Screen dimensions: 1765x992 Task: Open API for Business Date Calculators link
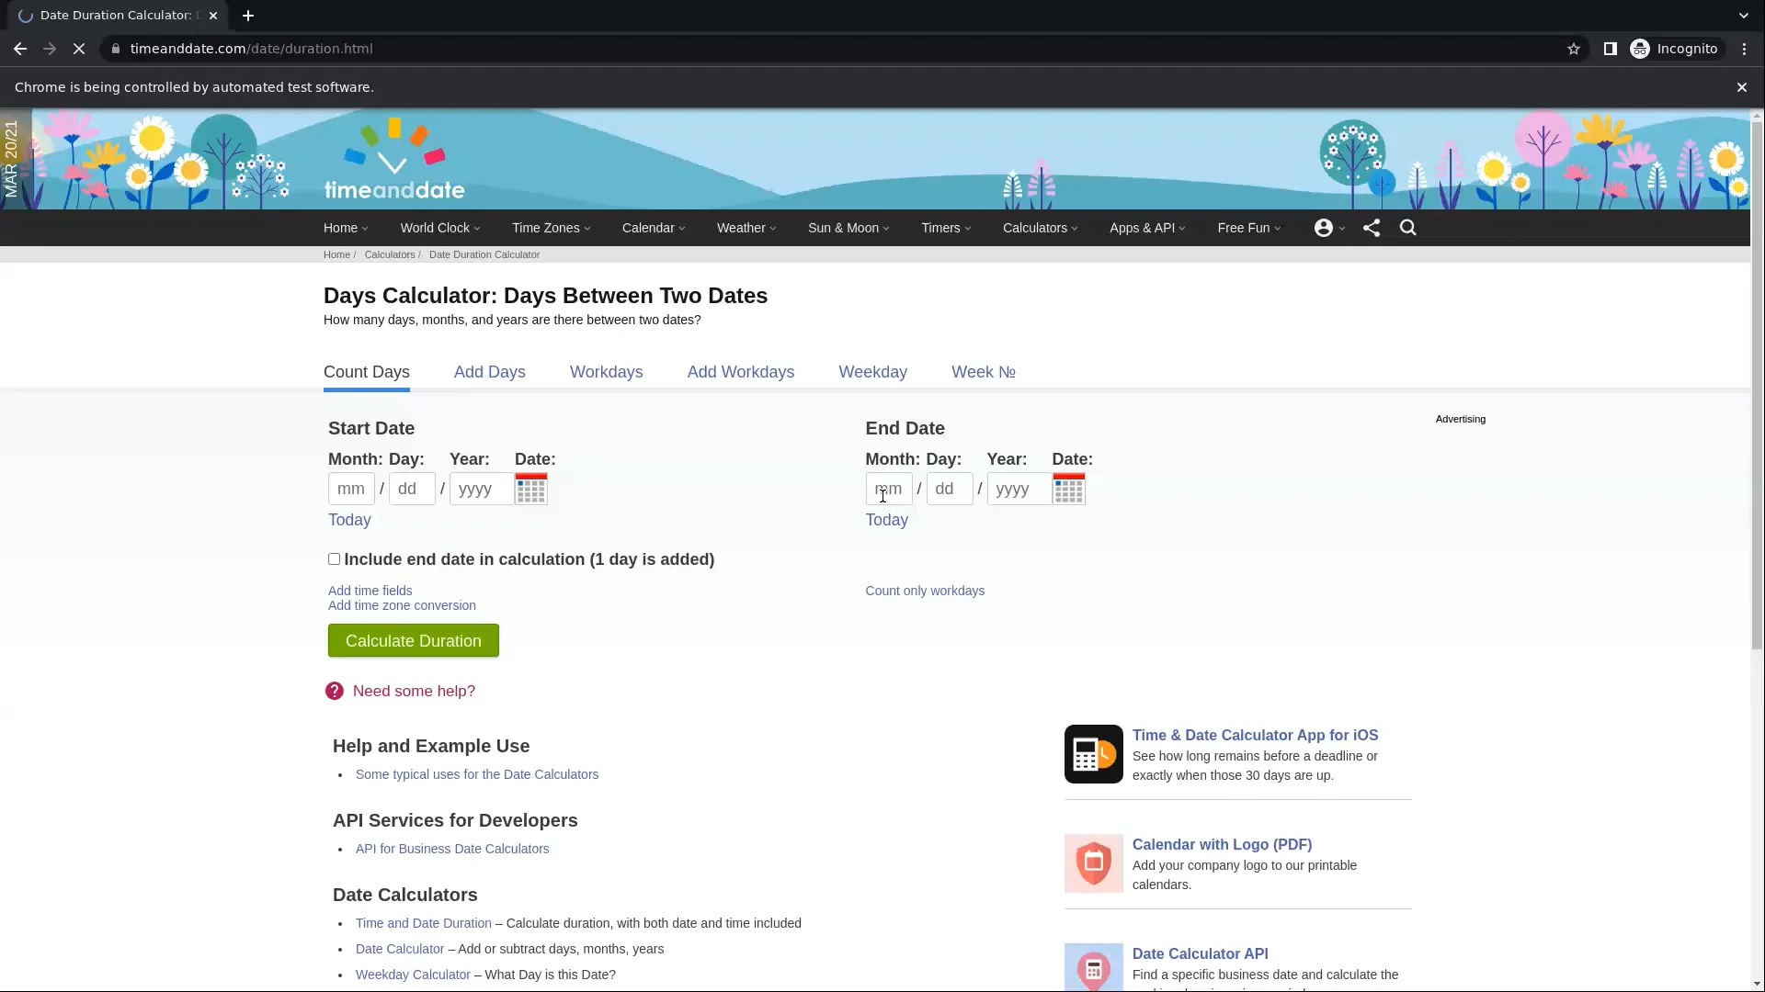pyautogui.click(x=452, y=849)
